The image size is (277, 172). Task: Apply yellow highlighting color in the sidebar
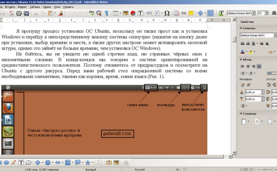251,52
